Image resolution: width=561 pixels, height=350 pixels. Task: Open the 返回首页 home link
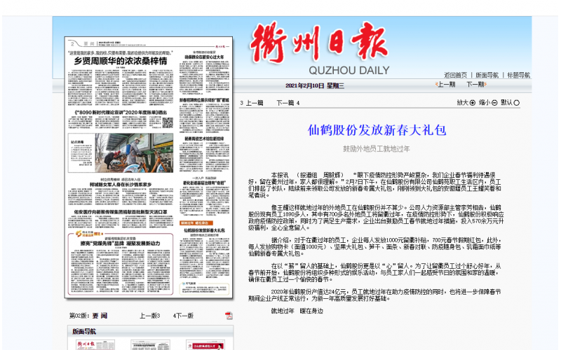pos(455,75)
